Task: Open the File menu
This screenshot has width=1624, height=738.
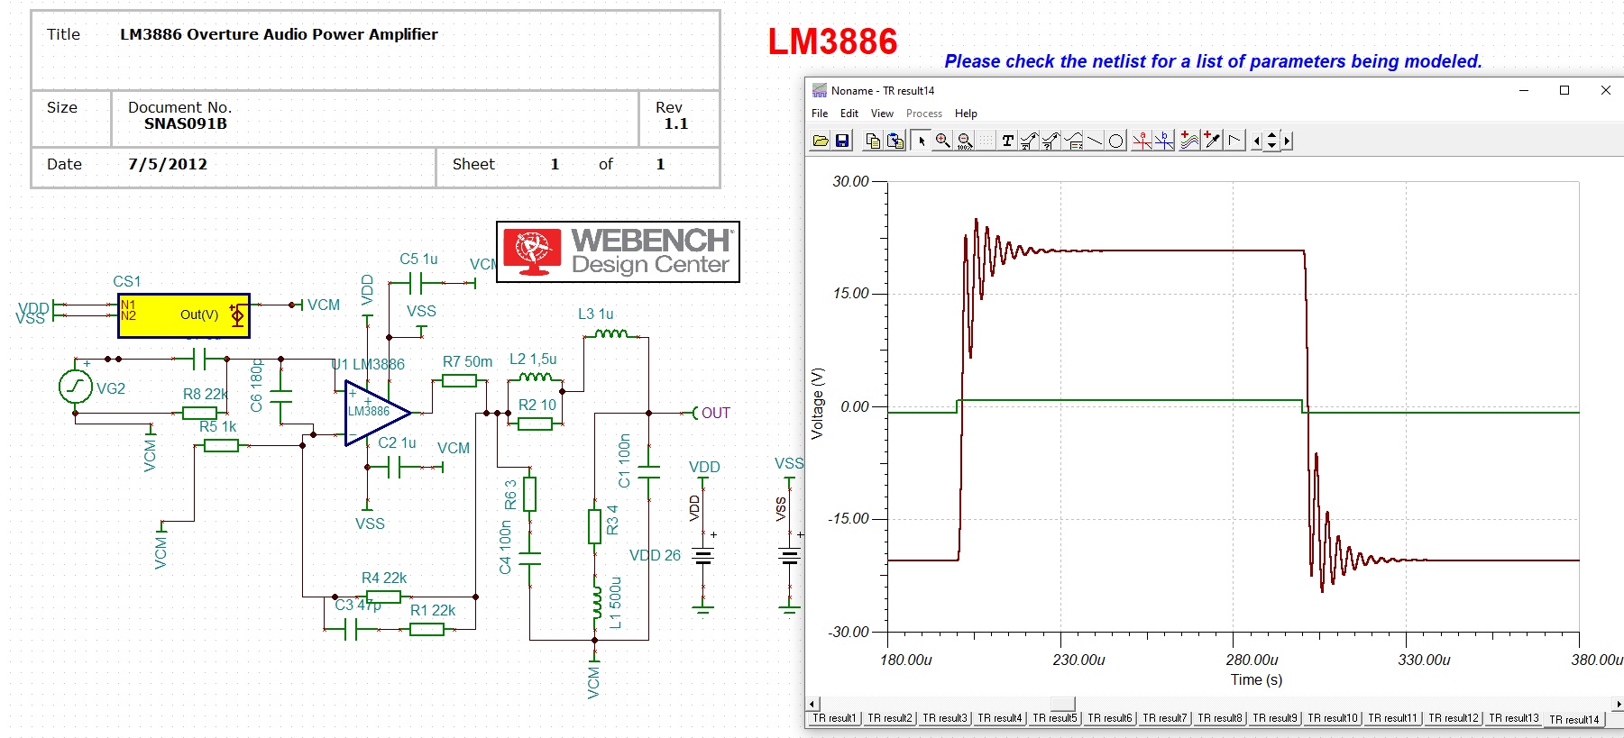Action: click(820, 114)
